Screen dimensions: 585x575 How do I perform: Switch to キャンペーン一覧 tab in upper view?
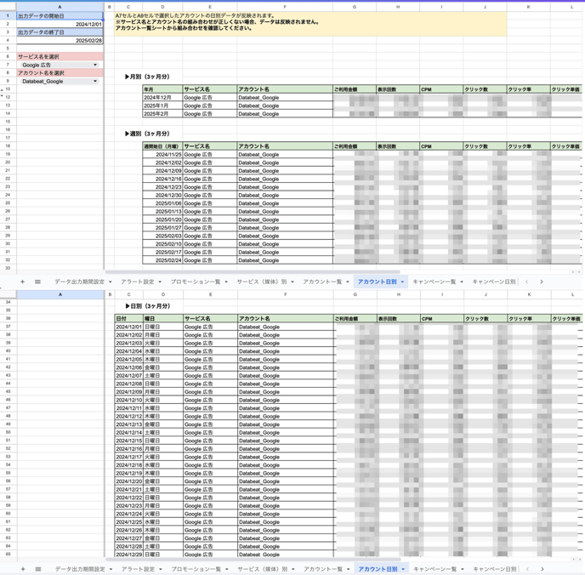click(434, 282)
